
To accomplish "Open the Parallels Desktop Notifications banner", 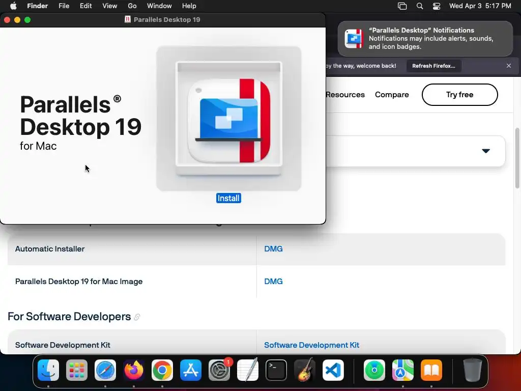I will pos(425,39).
